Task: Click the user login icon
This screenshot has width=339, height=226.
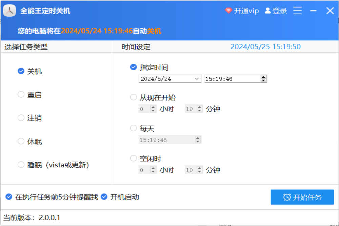Action: [268, 11]
